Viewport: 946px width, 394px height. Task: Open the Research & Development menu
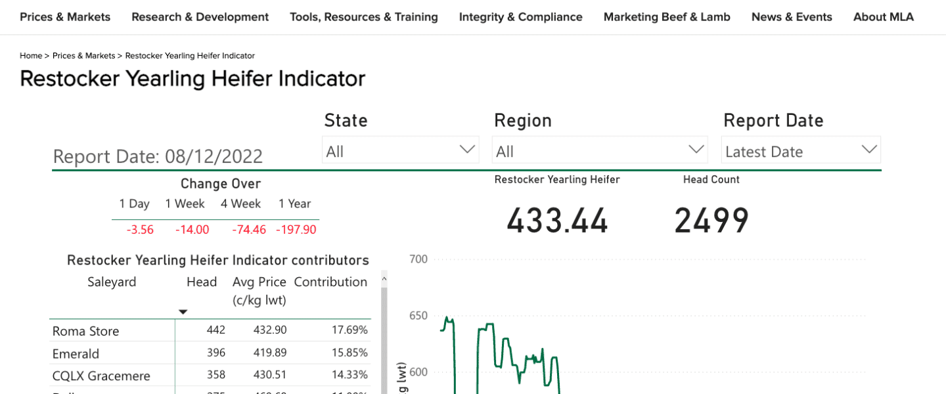pos(200,17)
